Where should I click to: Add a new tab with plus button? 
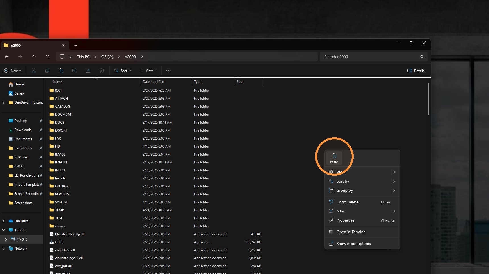click(76, 45)
